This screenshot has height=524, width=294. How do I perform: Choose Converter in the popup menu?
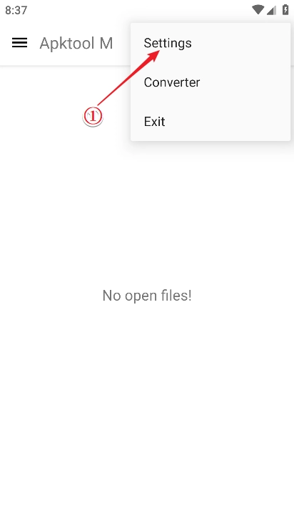coord(211,82)
